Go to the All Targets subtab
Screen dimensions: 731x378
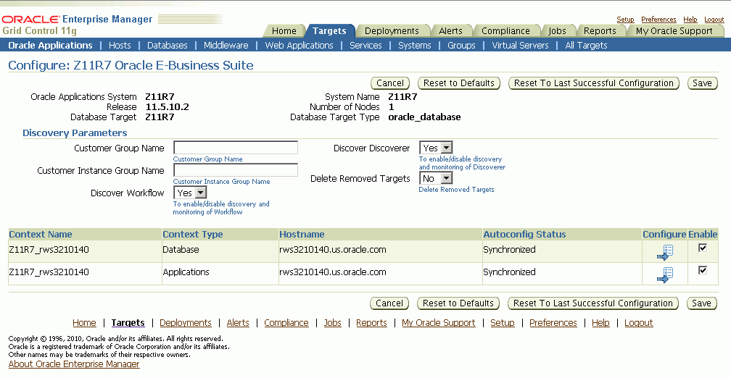[x=586, y=45]
